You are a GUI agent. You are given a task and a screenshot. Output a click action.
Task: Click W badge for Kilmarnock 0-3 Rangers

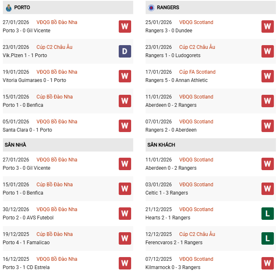coord(267,263)
